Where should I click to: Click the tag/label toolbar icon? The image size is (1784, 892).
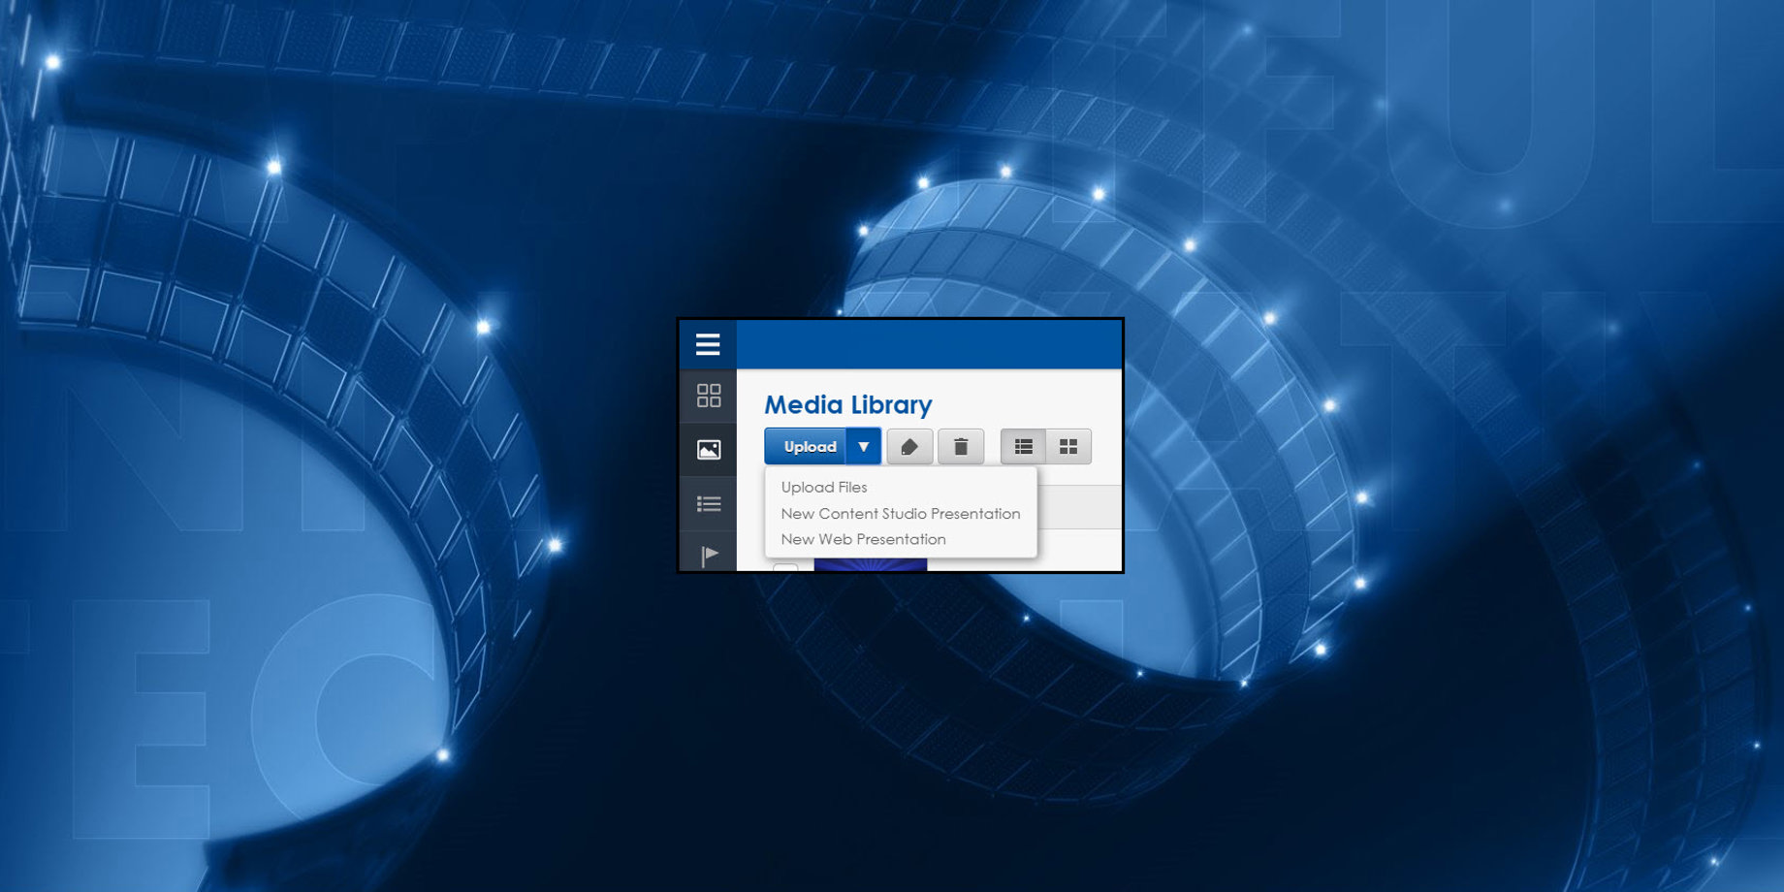pos(909,446)
